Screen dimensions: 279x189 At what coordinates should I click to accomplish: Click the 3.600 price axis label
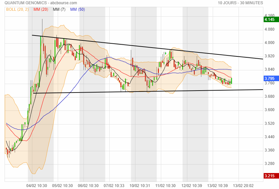[270, 110]
